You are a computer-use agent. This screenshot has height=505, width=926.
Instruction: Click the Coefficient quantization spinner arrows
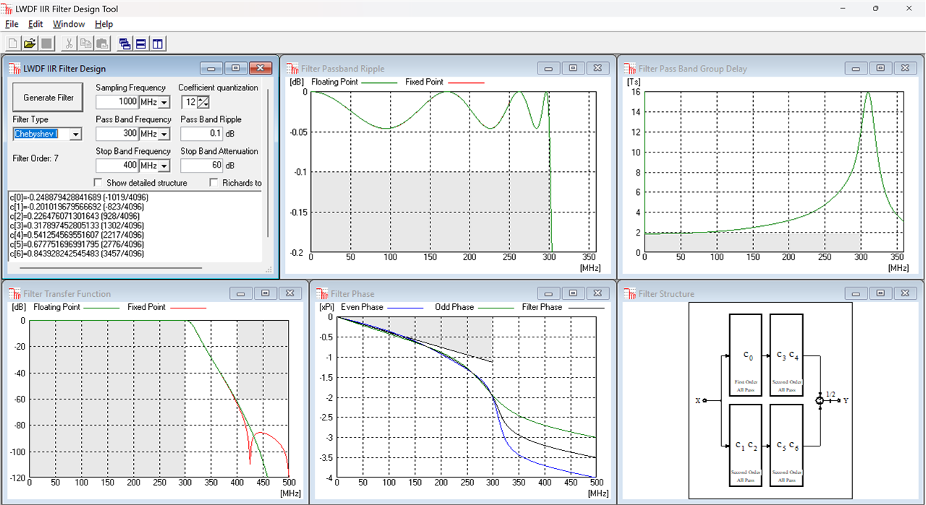(x=203, y=103)
